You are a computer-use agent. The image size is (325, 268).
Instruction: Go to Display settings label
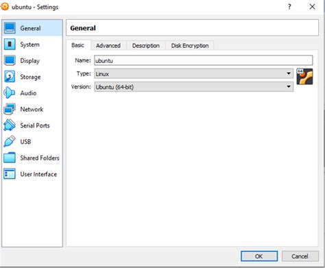[30, 61]
